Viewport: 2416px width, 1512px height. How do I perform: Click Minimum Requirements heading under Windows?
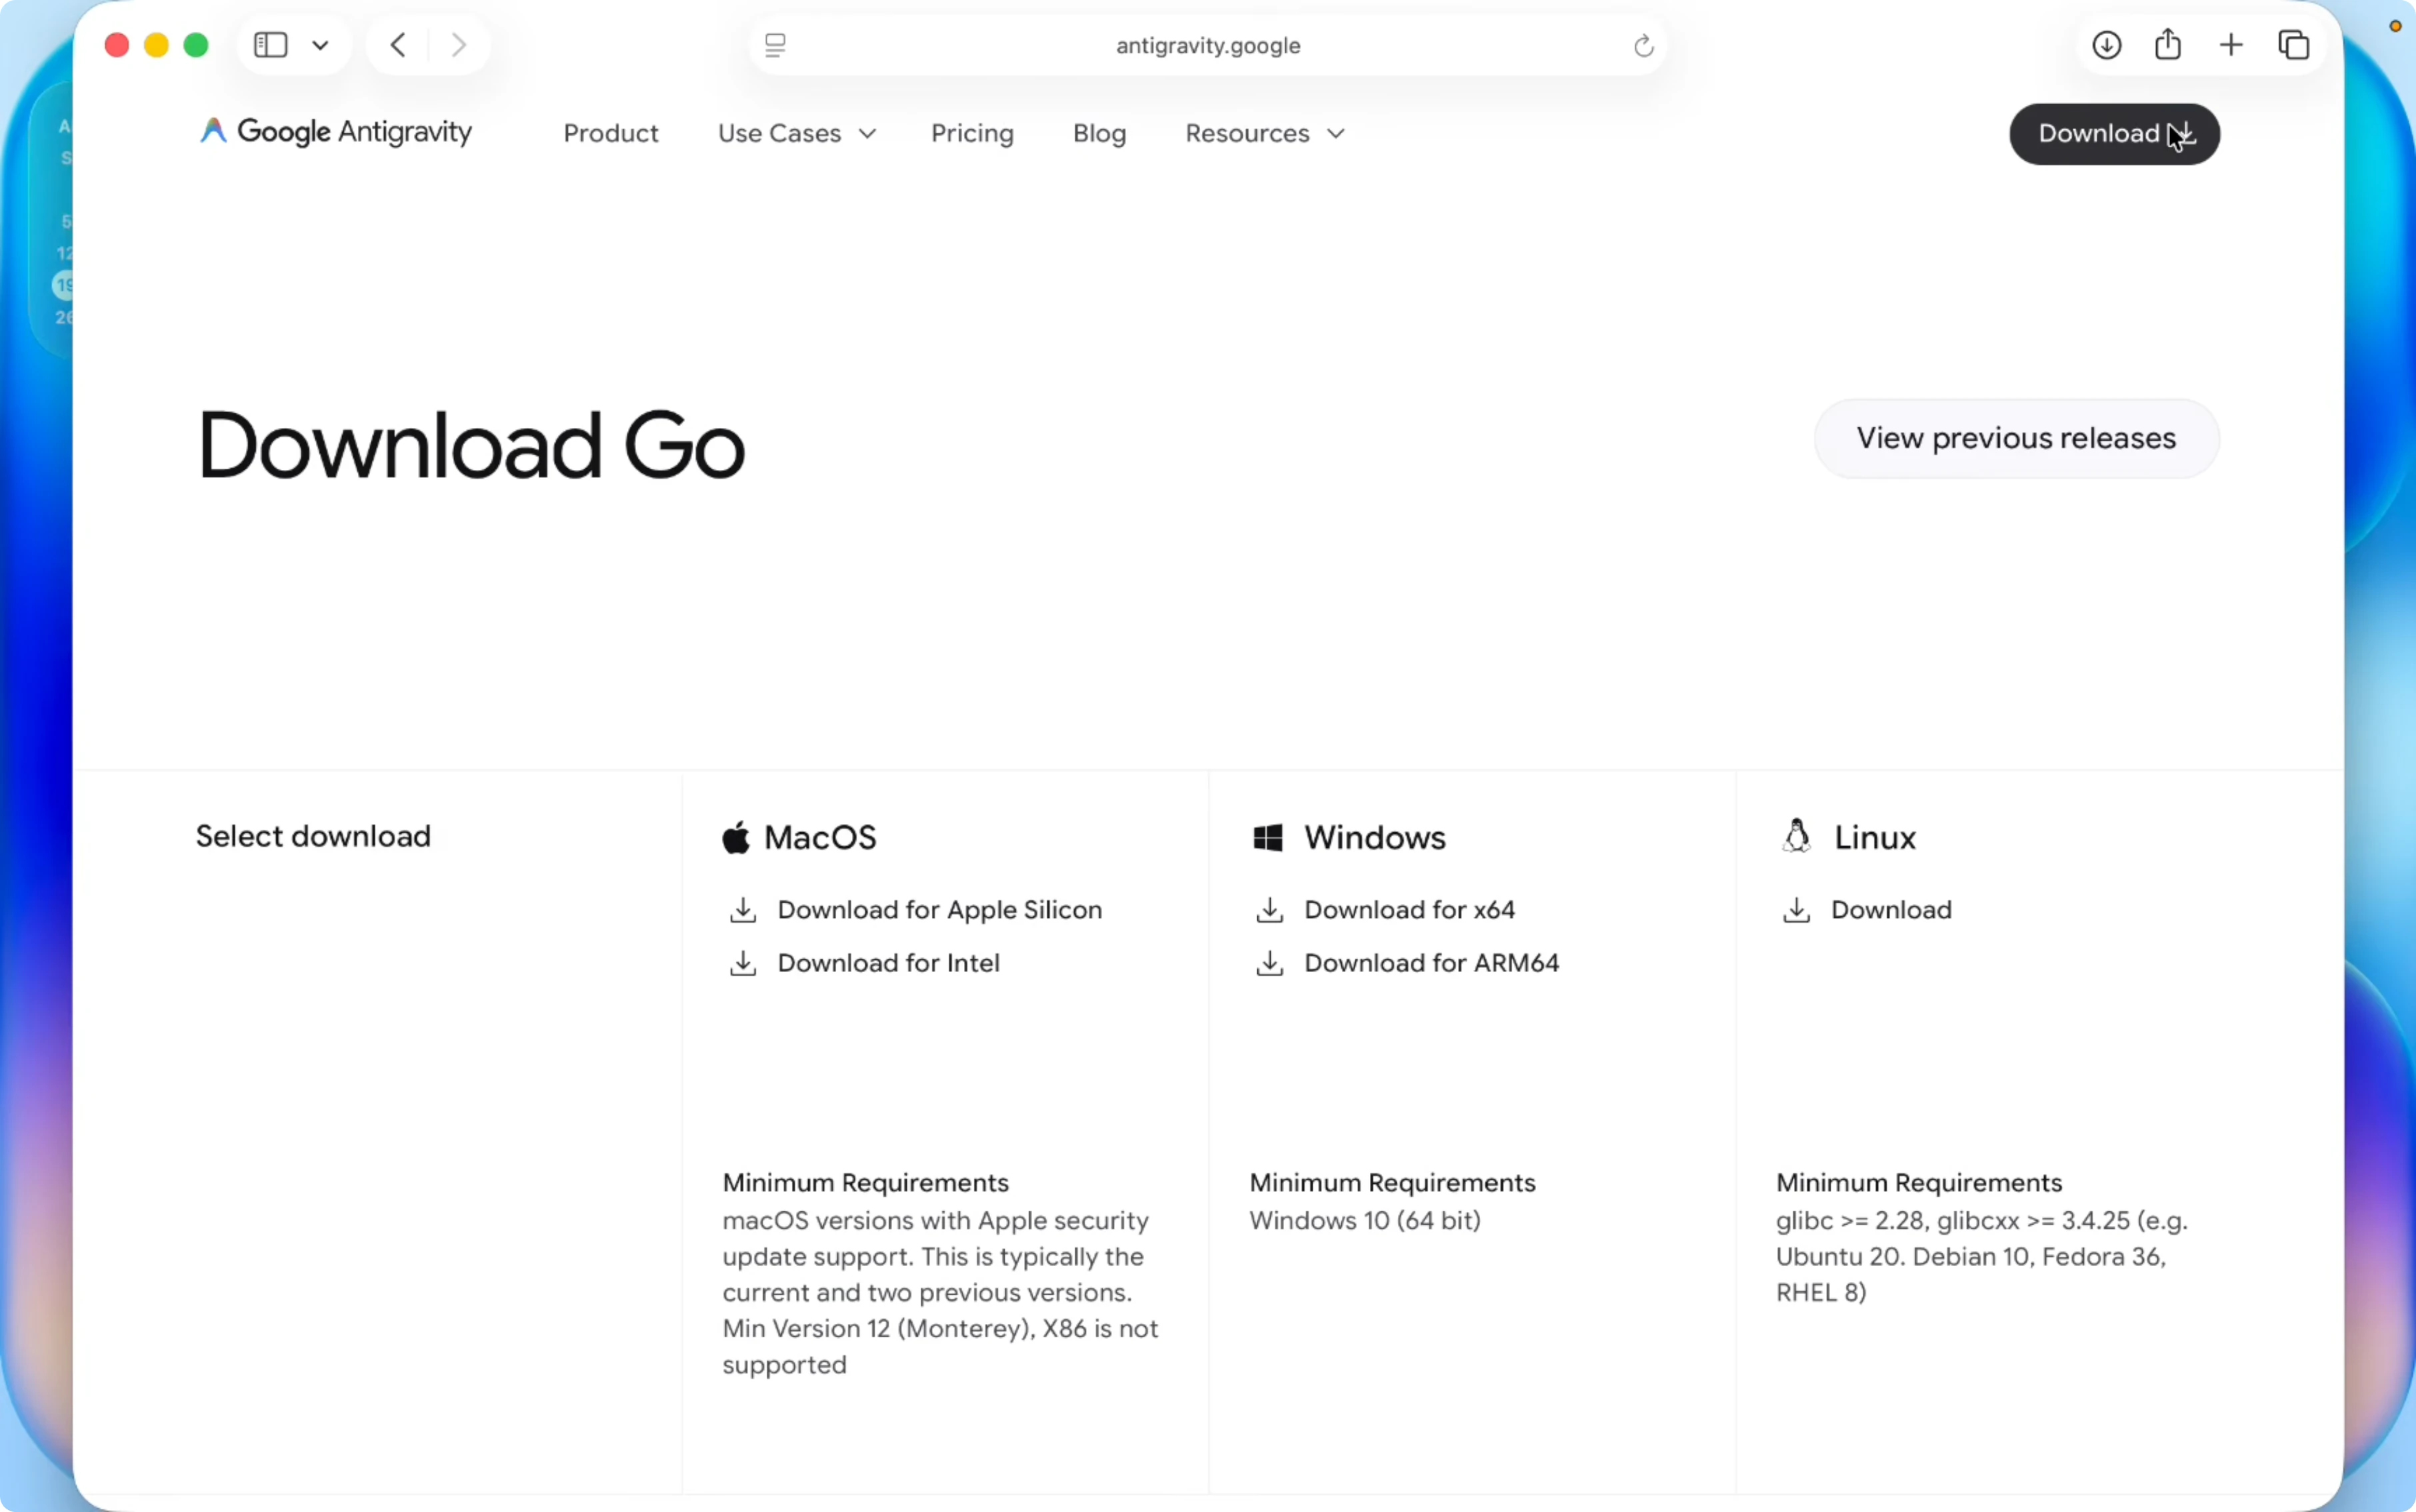pyautogui.click(x=1392, y=1182)
